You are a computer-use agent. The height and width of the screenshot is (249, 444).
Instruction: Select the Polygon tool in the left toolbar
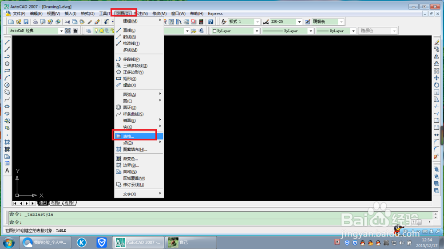coord(7,64)
